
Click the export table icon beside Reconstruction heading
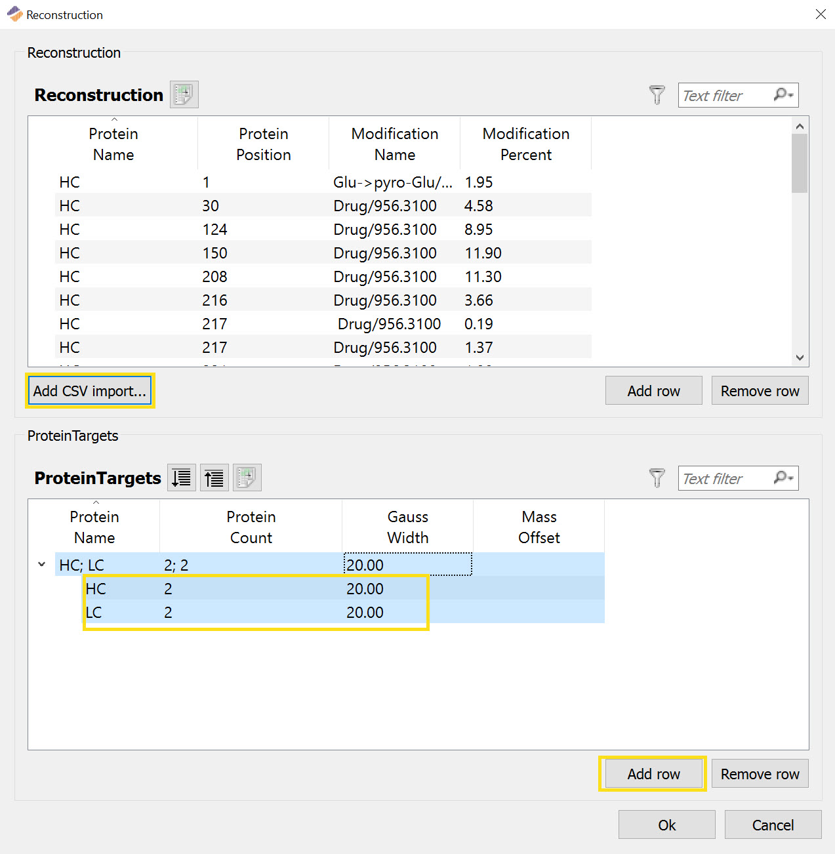[184, 94]
